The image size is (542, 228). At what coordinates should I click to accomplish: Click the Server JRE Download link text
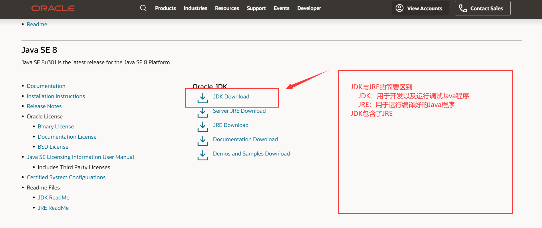[x=239, y=111]
